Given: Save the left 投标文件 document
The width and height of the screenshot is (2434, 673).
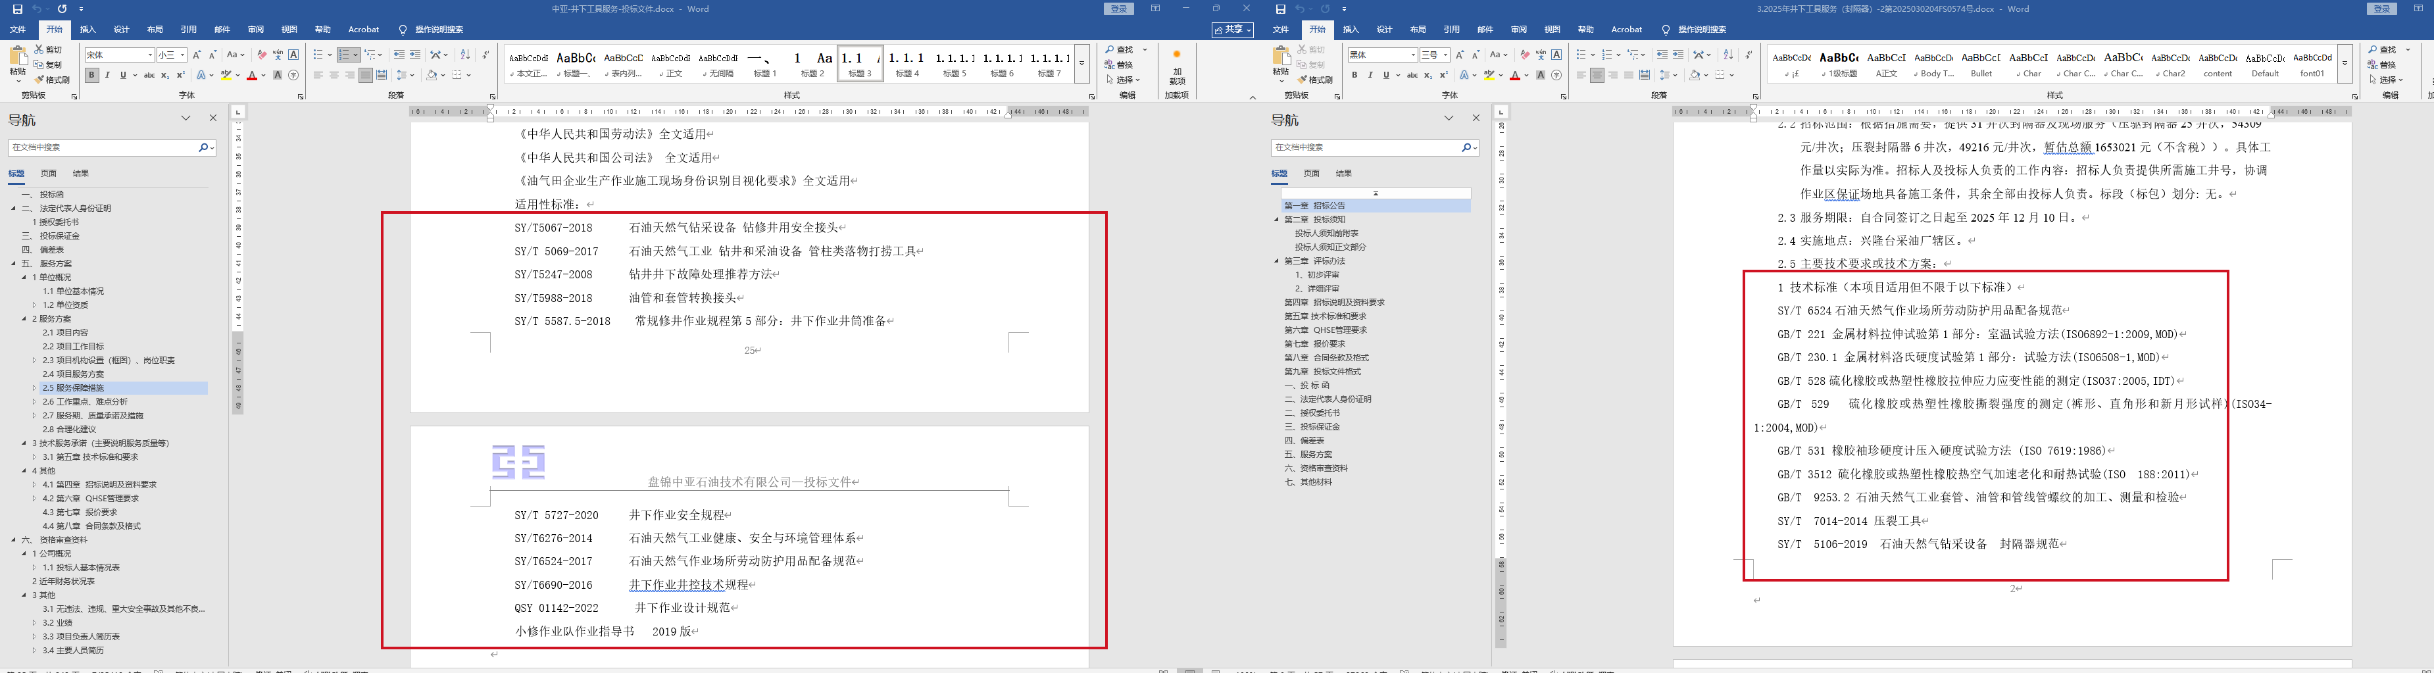Looking at the screenshot, I should 18,9.
